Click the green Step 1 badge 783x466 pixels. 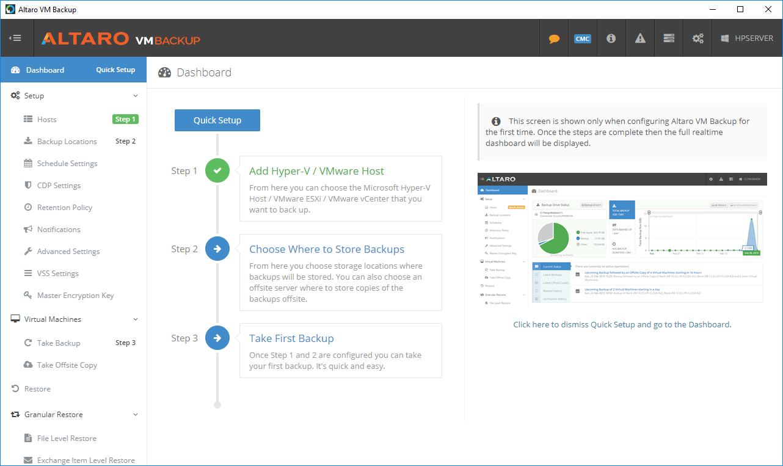point(125,119)
